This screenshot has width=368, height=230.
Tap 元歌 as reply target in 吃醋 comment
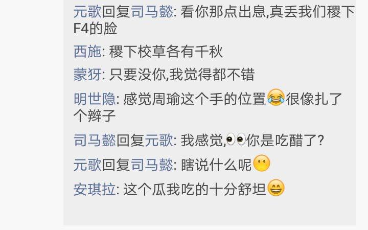pyautogui.click(x=158, y=141)
